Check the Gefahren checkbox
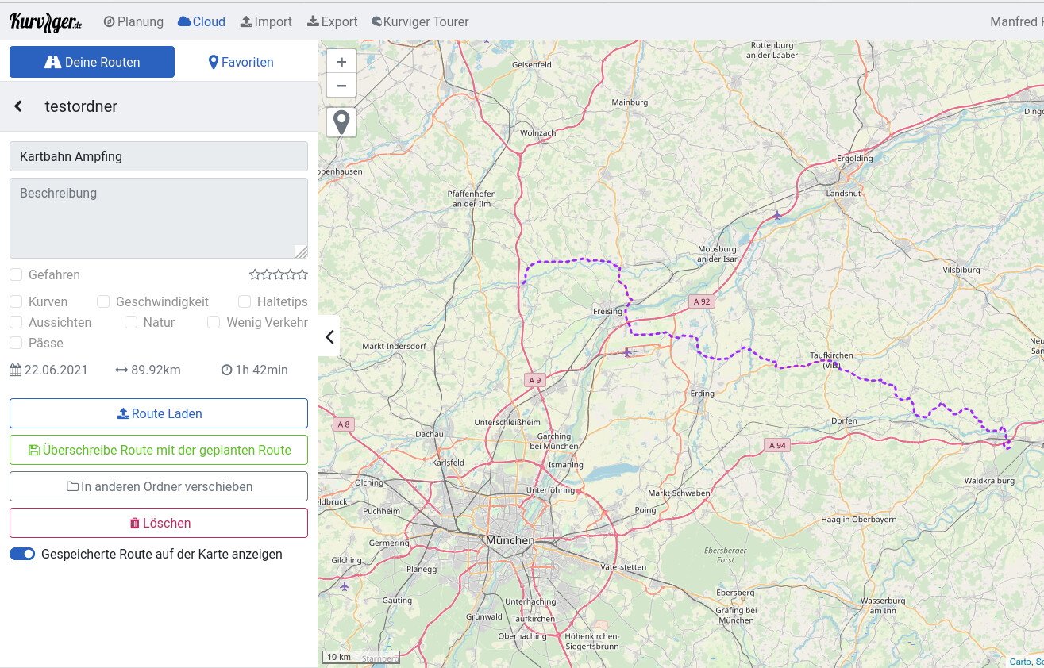The height and width of the screenshot is (668, 1044). coord(16,274)
